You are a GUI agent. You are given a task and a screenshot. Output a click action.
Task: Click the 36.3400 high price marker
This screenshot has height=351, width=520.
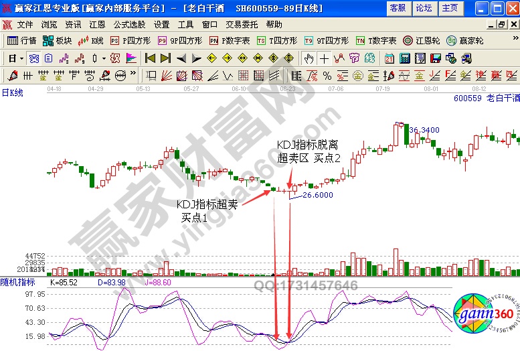pyautogui.click(x=424, y=130)
